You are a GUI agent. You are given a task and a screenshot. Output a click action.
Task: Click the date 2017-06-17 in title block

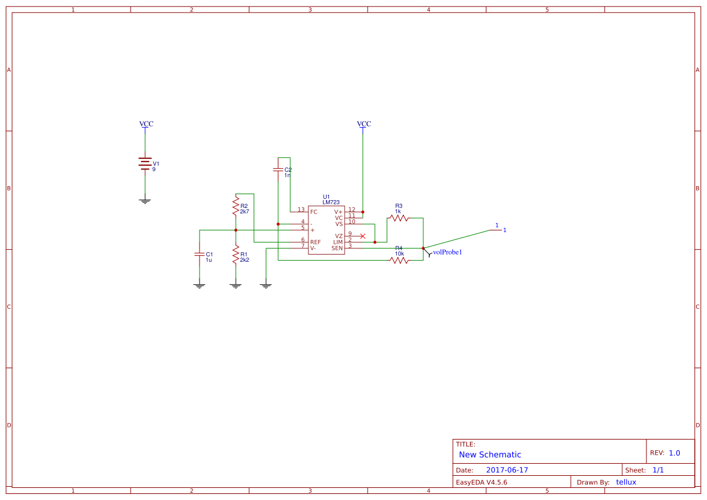pyautogui.click(x=508, y=469)
